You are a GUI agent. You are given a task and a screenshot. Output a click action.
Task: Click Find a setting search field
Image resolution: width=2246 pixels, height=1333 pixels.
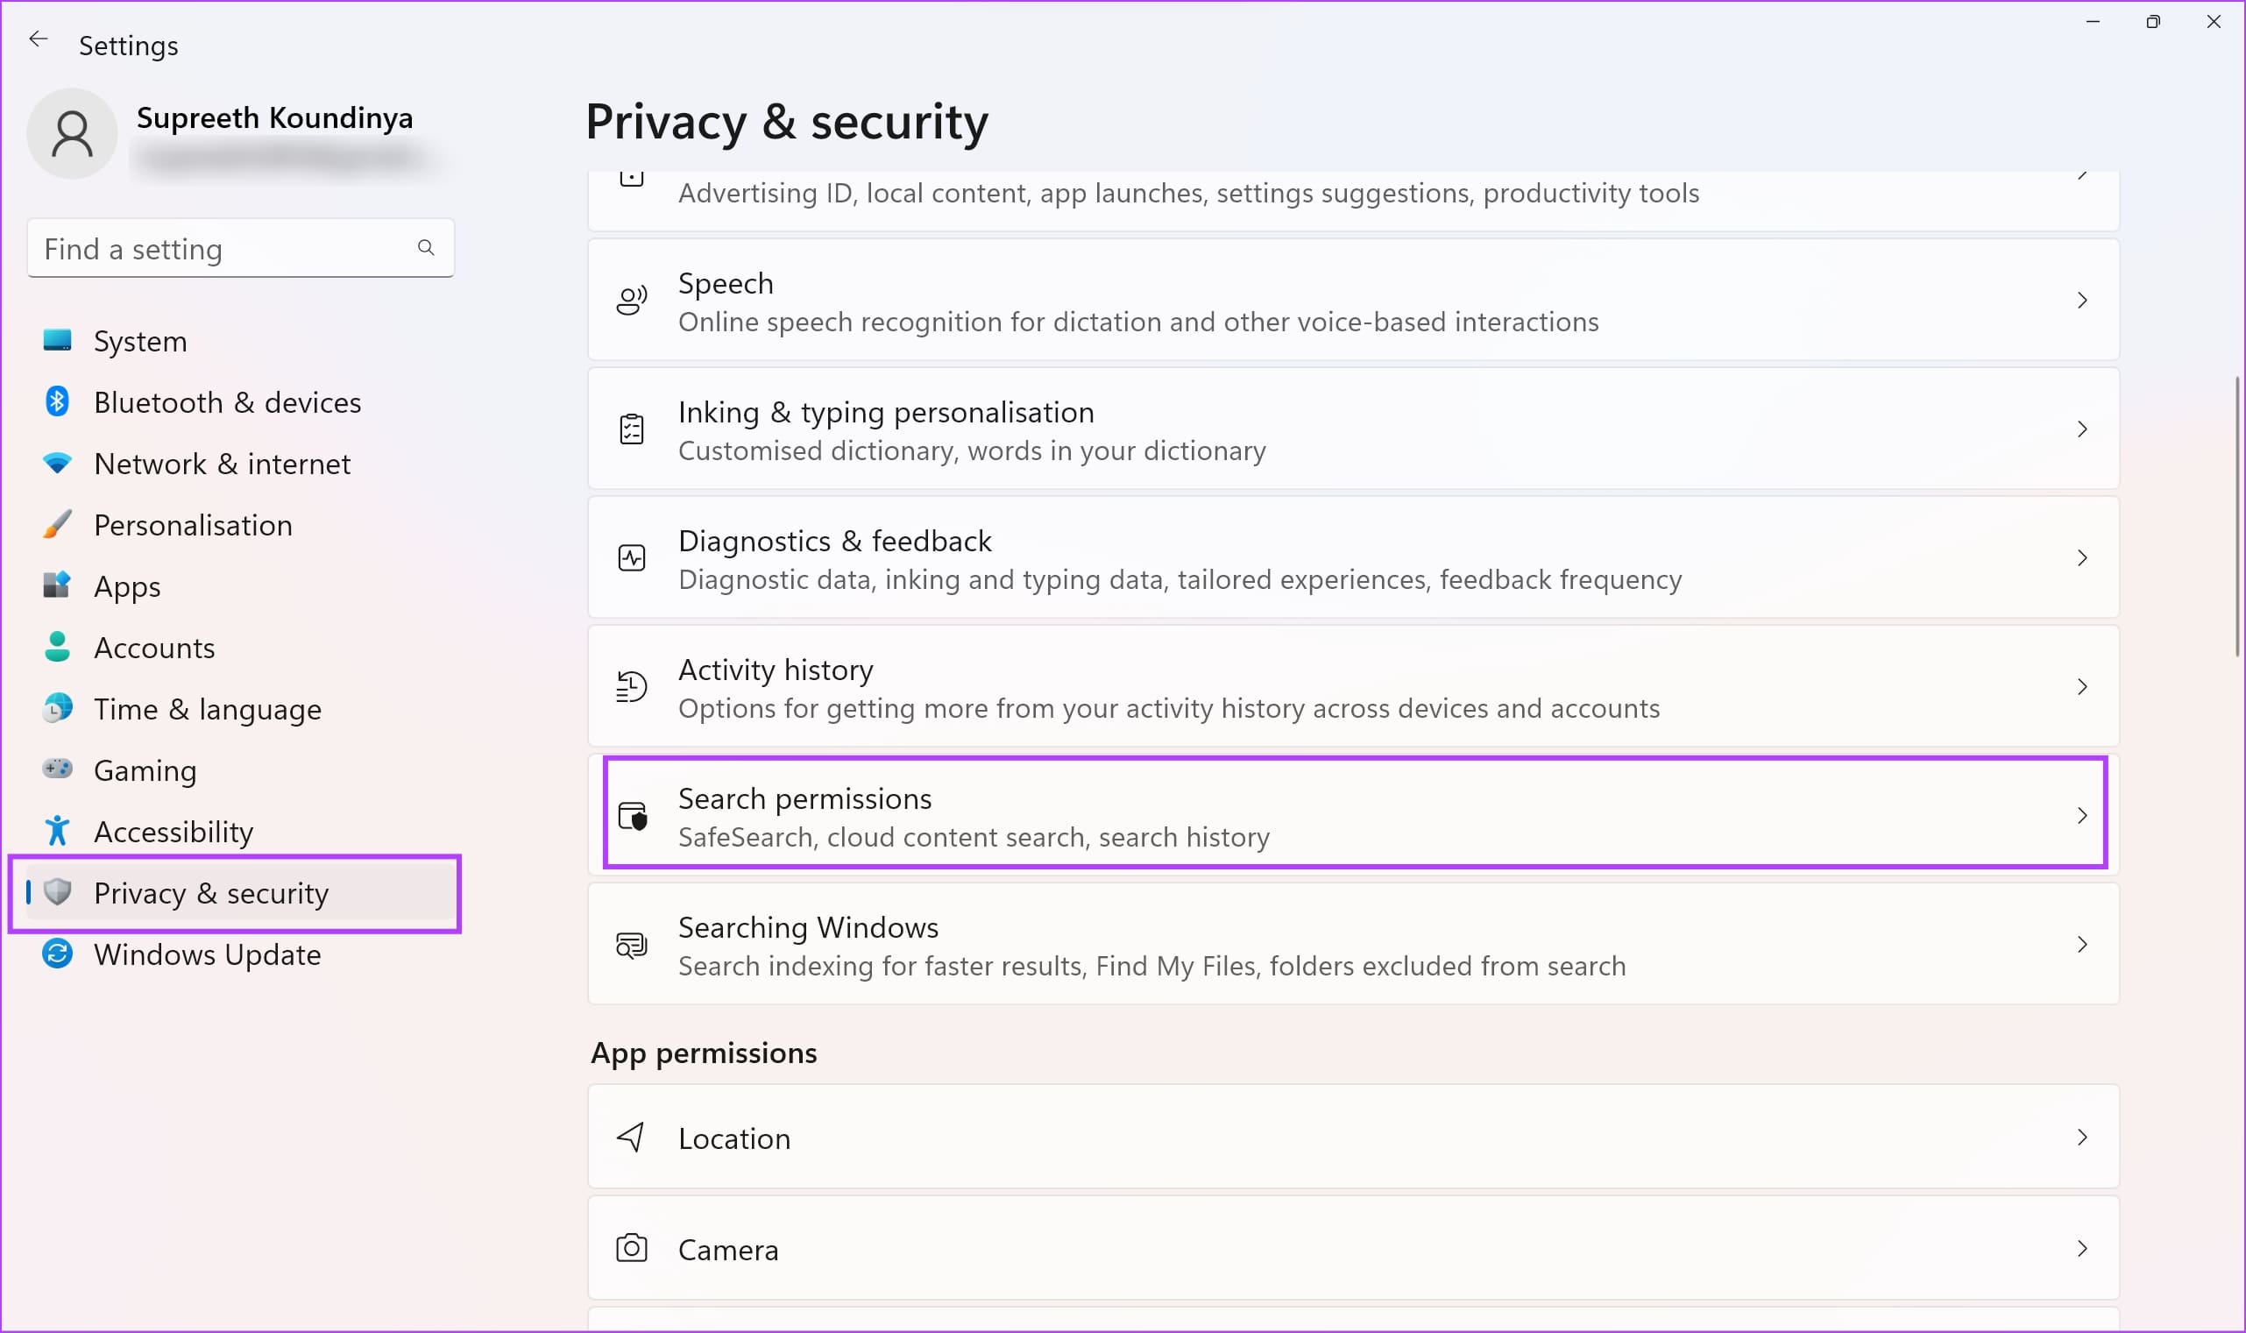pos(239,247)
